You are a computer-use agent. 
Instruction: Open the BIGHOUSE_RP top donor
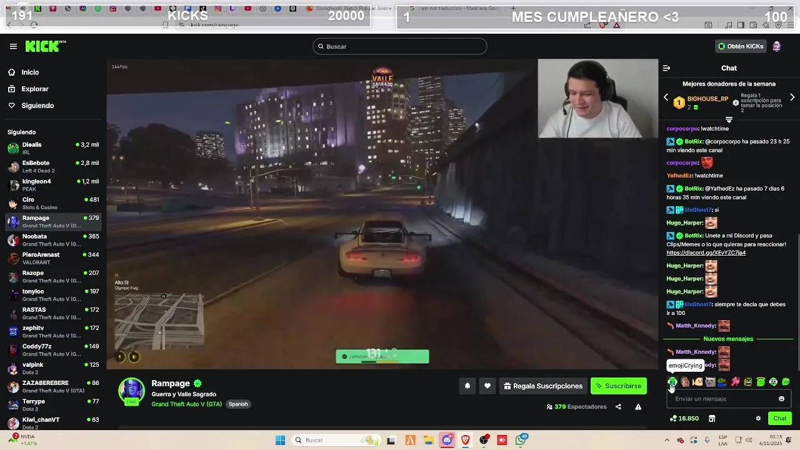(x=707, y=99)
